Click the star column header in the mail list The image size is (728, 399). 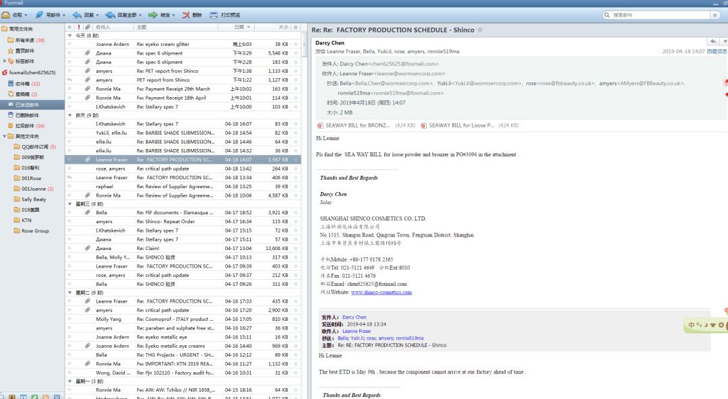click(296, 27)
